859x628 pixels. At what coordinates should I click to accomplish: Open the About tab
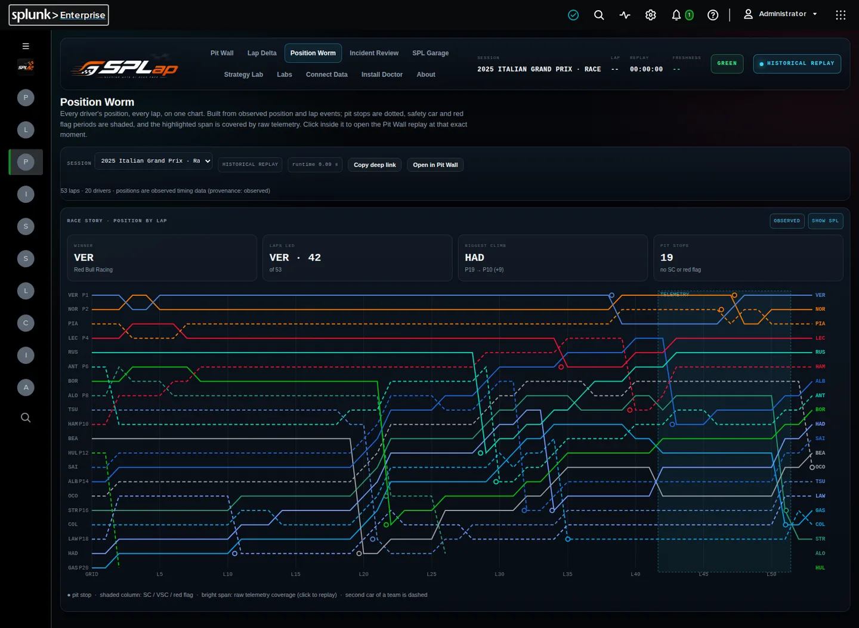(426, 75)
